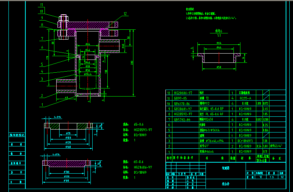This screenshot has height=192, width=293.
Task: Select HG20593-97 text beside green flange
Action: click(x=143, y=130)
